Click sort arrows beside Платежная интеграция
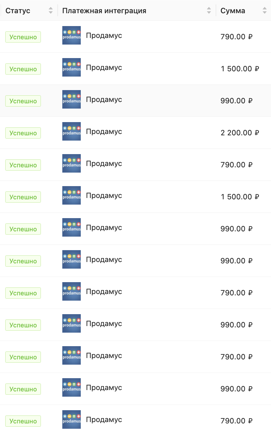 (209, 11)
